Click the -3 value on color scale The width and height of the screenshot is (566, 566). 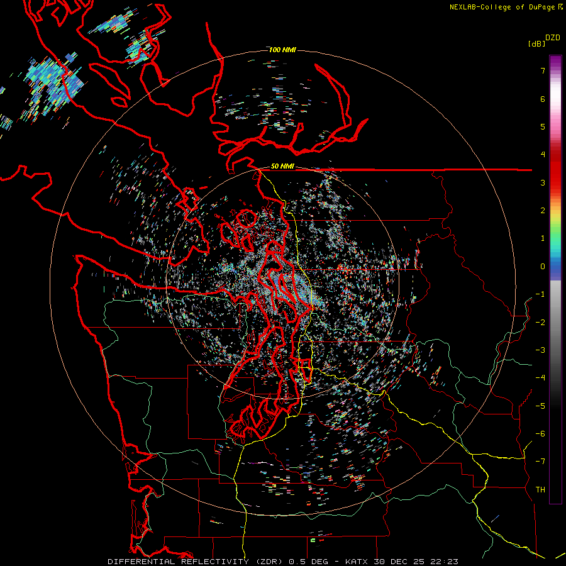click(540, 350)
